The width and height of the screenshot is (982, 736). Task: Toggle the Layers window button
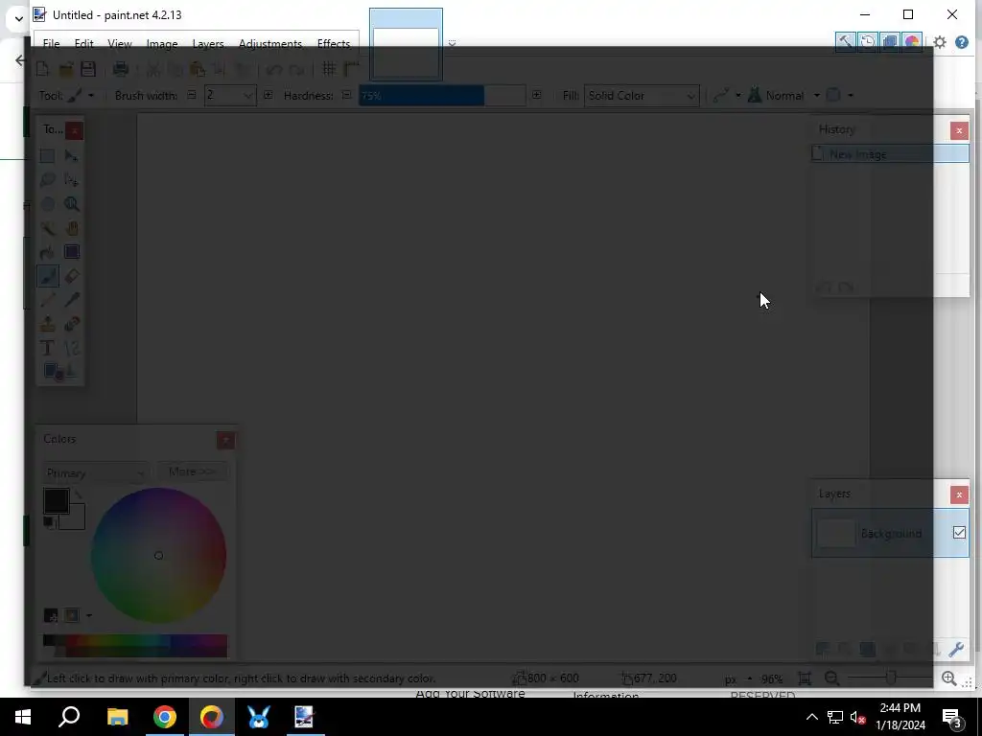889,42
